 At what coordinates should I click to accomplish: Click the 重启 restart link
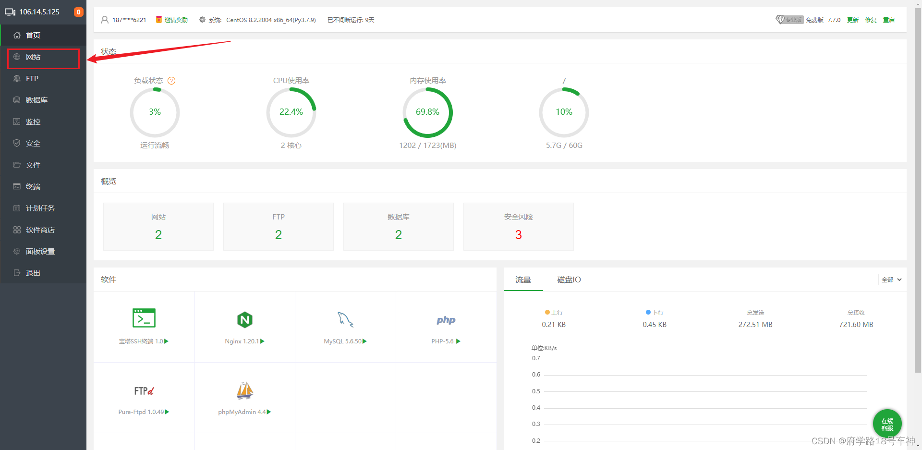point(889,20)
